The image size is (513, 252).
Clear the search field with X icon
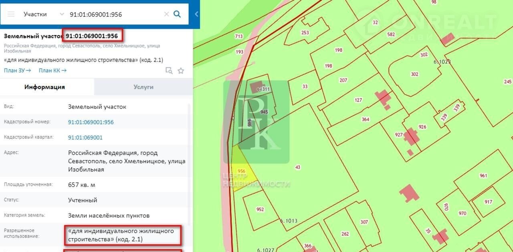pos(166,14)
